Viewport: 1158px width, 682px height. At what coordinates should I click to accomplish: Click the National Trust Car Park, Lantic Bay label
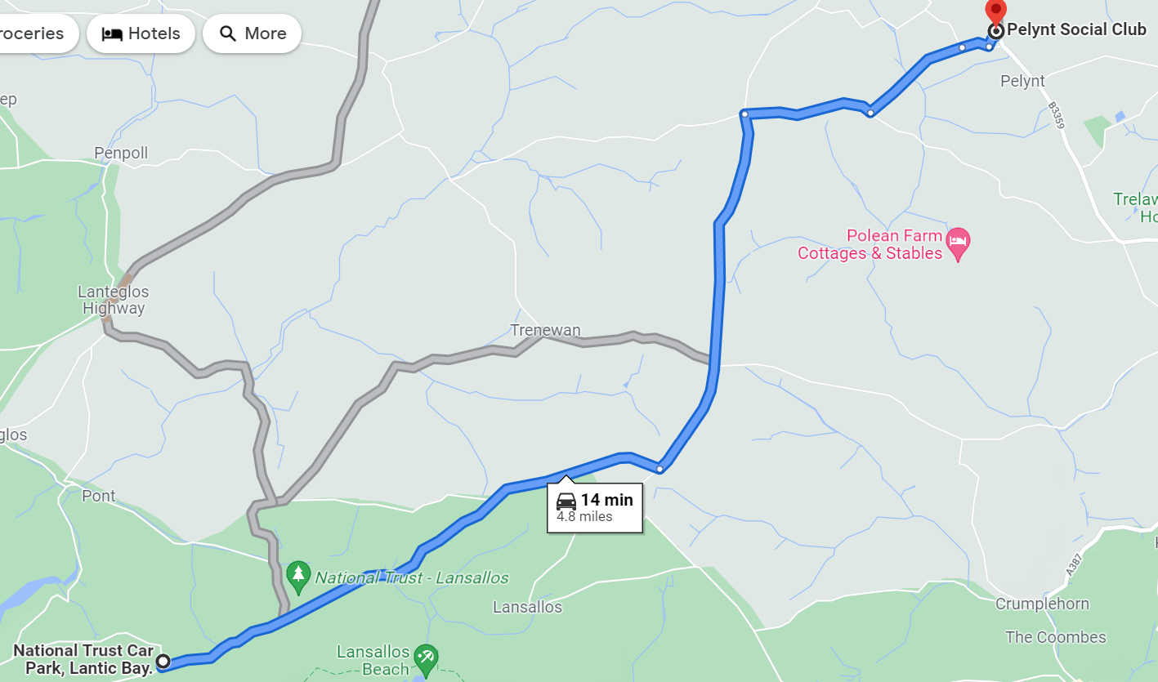pyautogui.click(x=83, y=659)
